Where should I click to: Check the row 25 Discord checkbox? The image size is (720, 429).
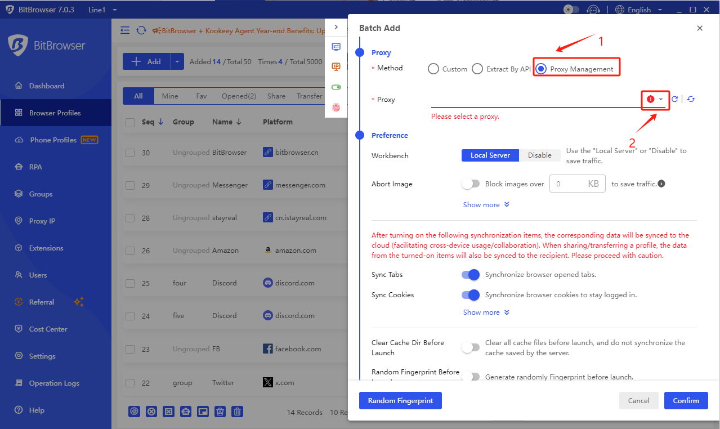click(130, 283)
